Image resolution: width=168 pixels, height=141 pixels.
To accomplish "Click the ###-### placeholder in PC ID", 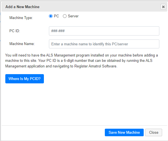I will pos(58,31).
